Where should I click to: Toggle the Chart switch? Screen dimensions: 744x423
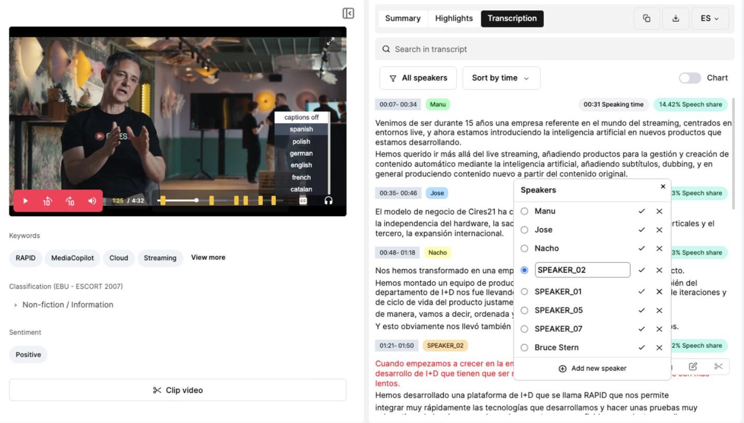690,78
